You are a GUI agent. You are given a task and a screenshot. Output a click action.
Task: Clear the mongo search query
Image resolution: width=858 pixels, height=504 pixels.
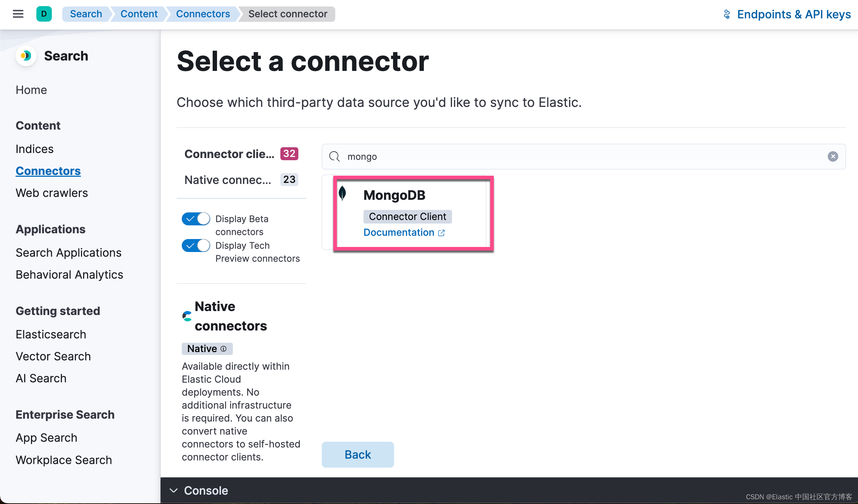(x=833, y=156)
